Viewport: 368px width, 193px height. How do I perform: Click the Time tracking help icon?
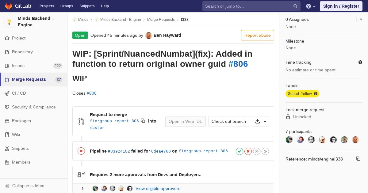tap(360, 62)
